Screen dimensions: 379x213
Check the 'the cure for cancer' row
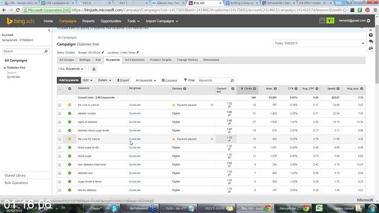click(x=60, y=139)
